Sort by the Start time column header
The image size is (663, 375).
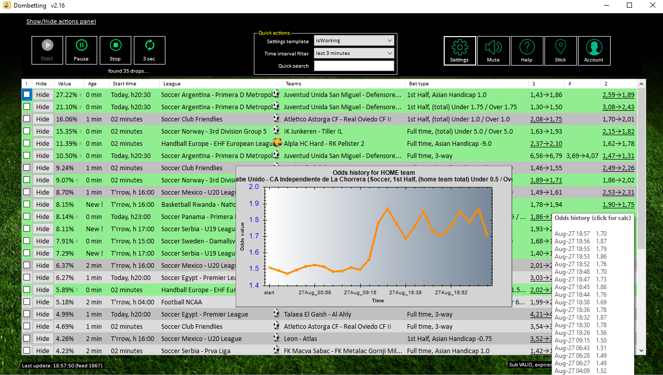click(x=135, y=83)
